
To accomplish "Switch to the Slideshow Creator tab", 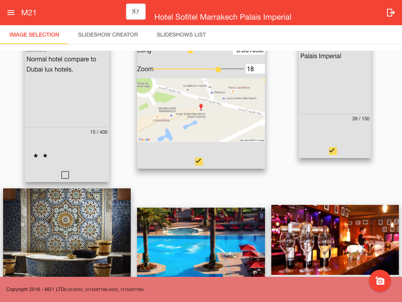I will 108,35.
